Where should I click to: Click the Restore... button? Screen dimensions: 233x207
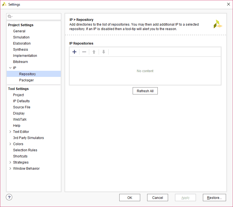214,198
